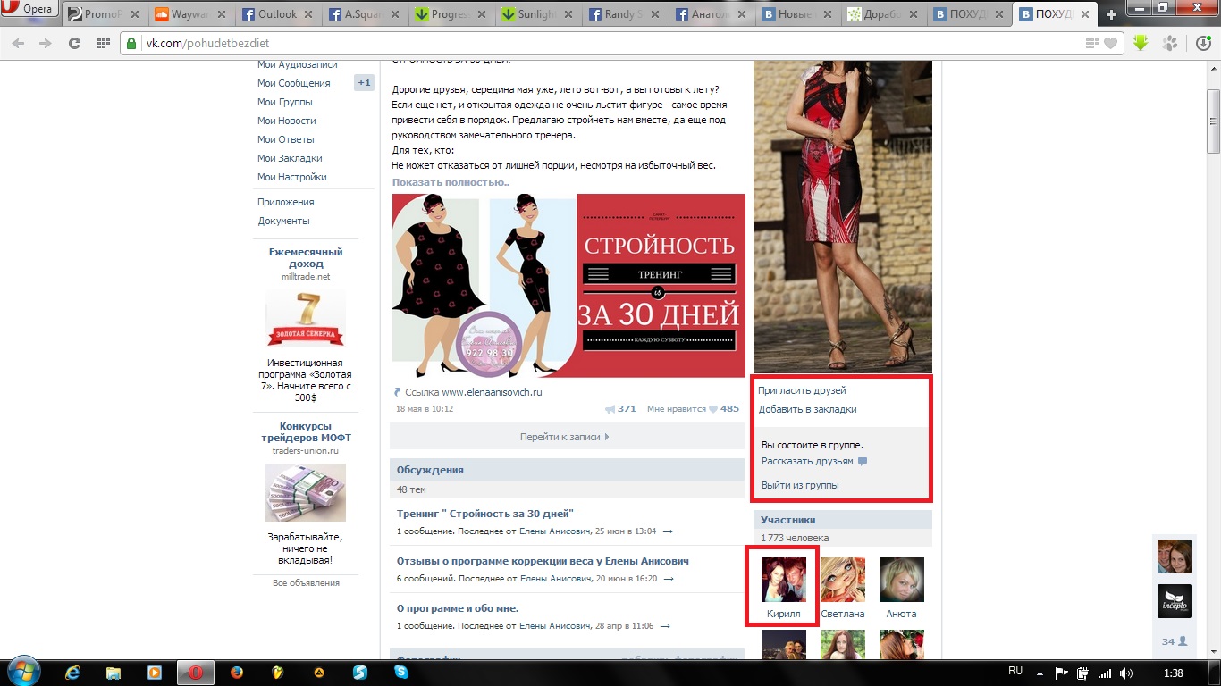Open the Opera main menu button
1221x686 pixels.
click(30, 11)
